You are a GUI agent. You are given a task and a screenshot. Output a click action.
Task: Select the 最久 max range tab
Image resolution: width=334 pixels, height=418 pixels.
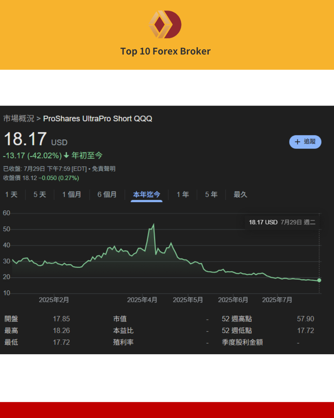click(240, 194)
